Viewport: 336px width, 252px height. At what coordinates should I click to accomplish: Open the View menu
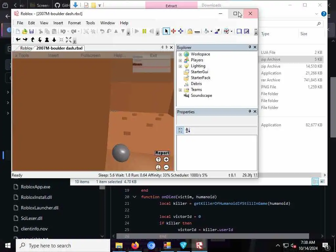coord(44,23)
